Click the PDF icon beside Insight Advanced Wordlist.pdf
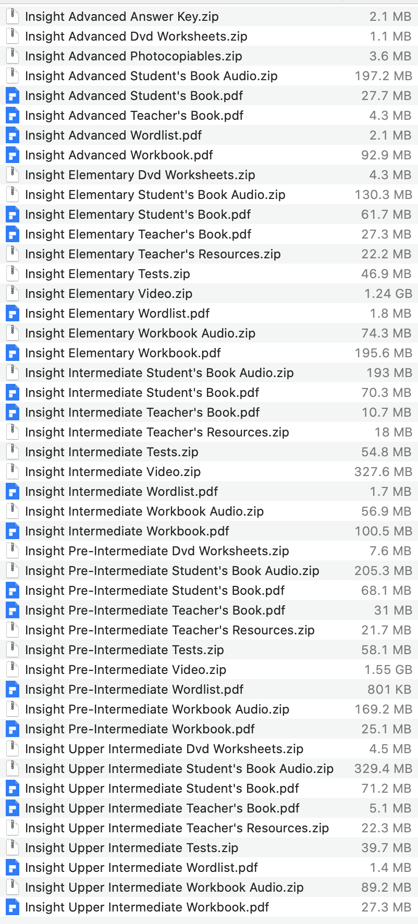Screen dimensions: 418x924 [x=12, y=135]
